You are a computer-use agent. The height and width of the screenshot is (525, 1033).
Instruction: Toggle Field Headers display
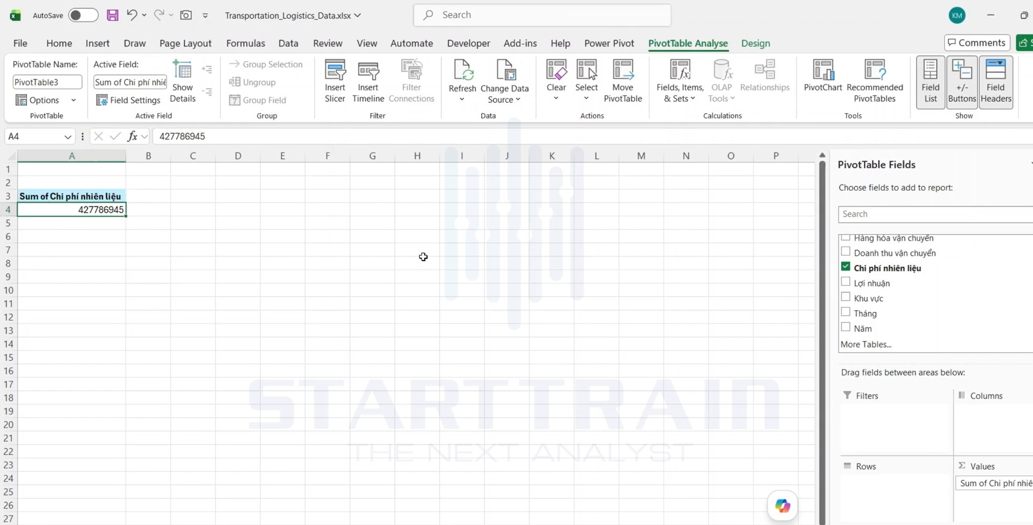click(x=995, y=82)
